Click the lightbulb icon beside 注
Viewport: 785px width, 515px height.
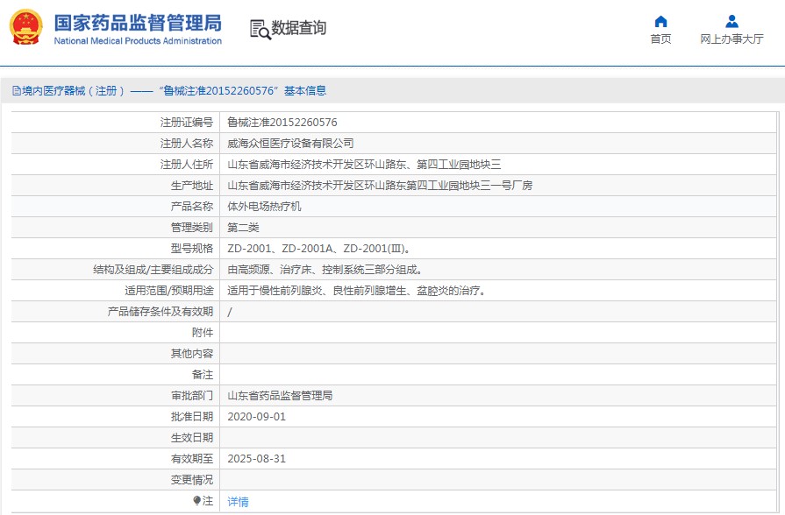point(196,500)
